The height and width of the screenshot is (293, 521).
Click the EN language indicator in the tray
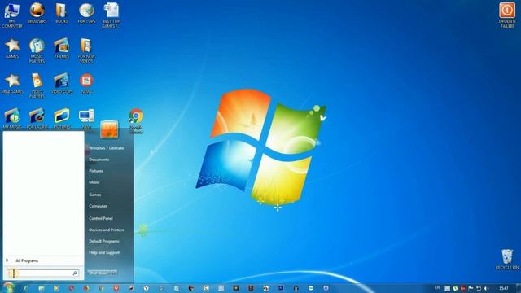(x=437, y=288)
